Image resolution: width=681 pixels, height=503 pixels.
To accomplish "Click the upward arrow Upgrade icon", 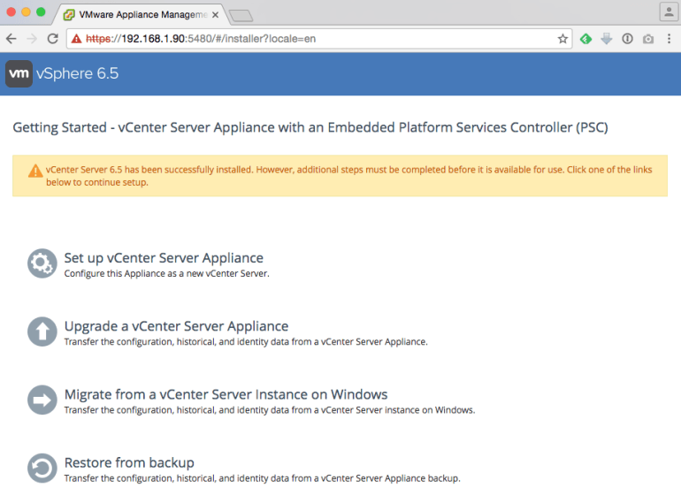I will click(x=42, y=332).
